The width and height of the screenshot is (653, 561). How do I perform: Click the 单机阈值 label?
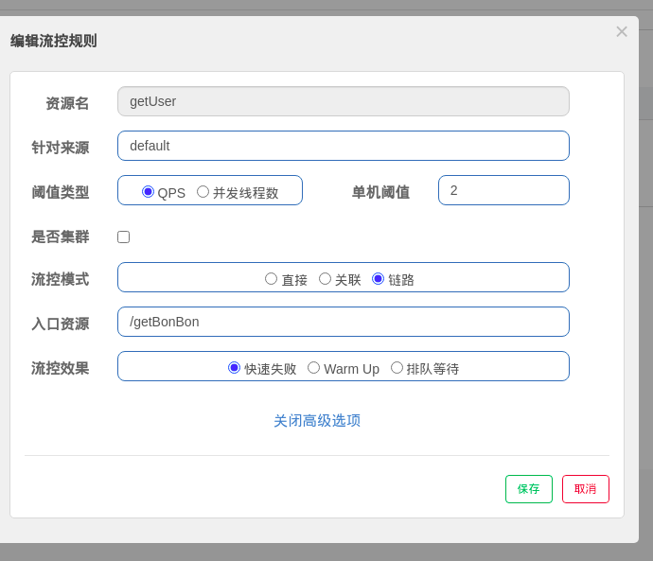coord(380,192)
